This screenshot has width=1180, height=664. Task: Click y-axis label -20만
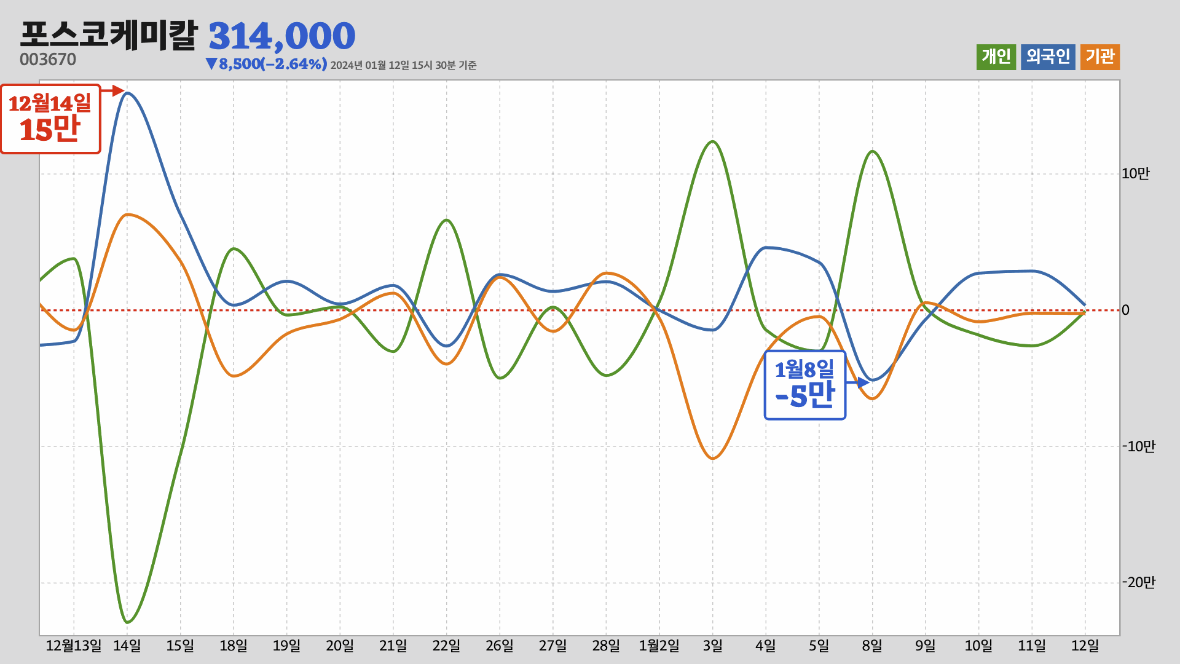coord(1138,583)
